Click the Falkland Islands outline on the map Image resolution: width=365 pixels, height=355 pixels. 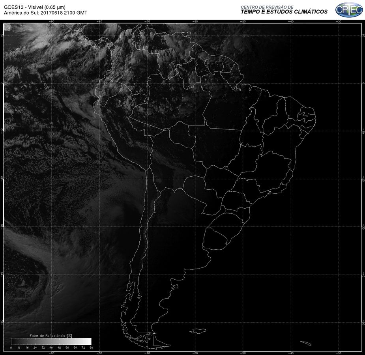click(x=198, y=331)
